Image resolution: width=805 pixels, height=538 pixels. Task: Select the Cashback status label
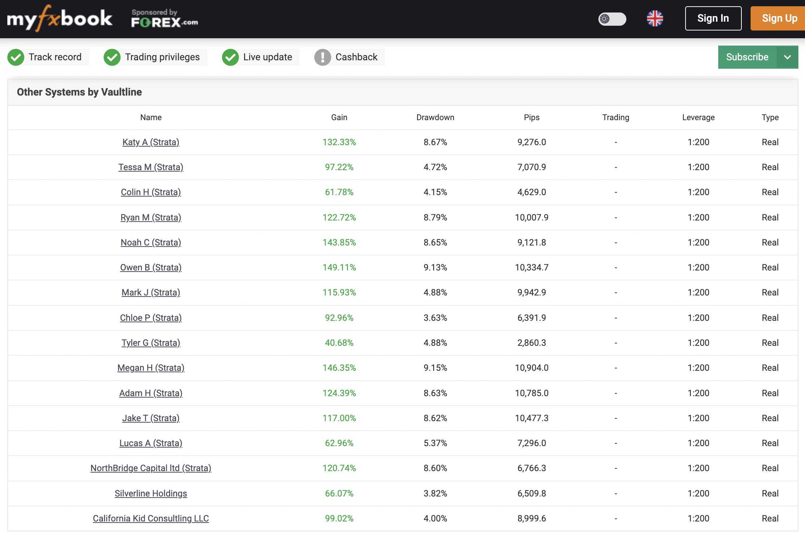356,57
